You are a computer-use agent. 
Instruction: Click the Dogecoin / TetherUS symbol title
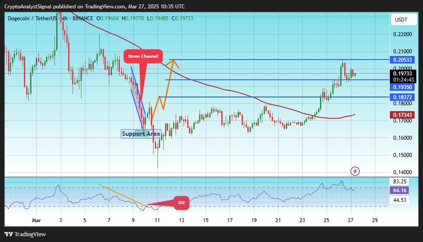click(x=32, y=19)
